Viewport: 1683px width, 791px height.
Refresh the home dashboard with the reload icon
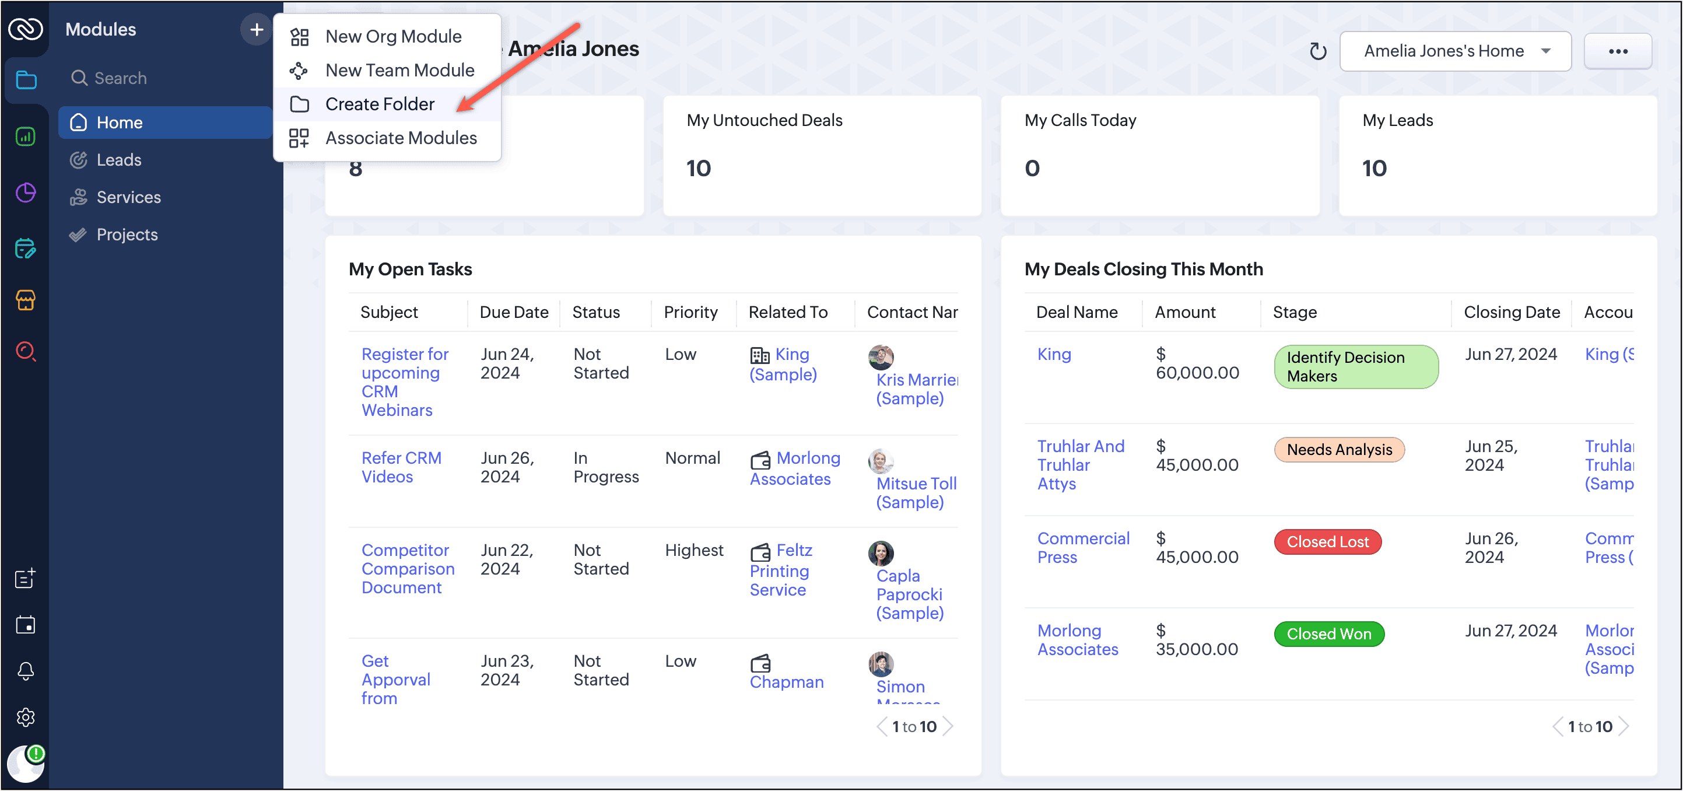coord(1318,51)
